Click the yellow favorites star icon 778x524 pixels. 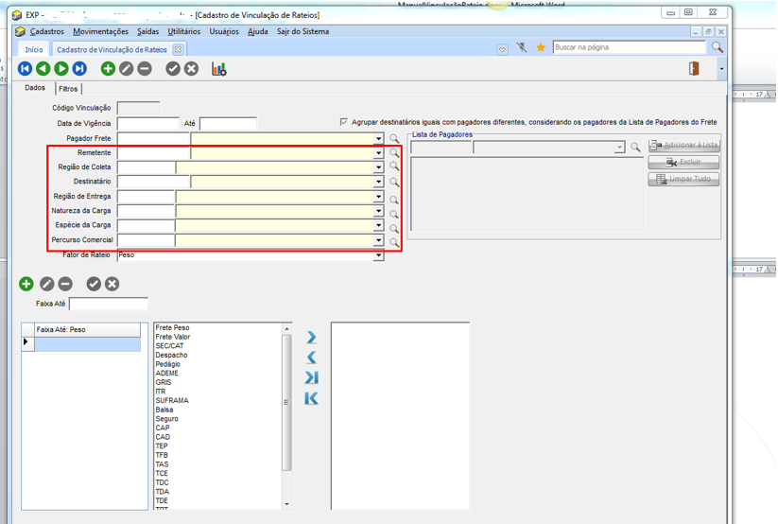click(x=541, y=47)
